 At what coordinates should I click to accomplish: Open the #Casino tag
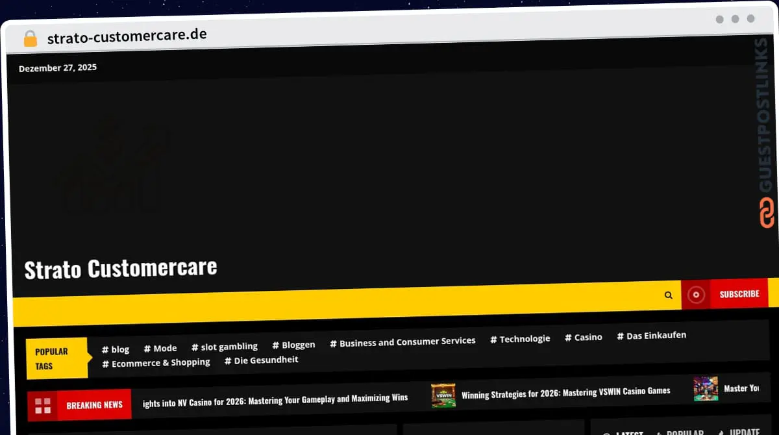click(583, 336)
